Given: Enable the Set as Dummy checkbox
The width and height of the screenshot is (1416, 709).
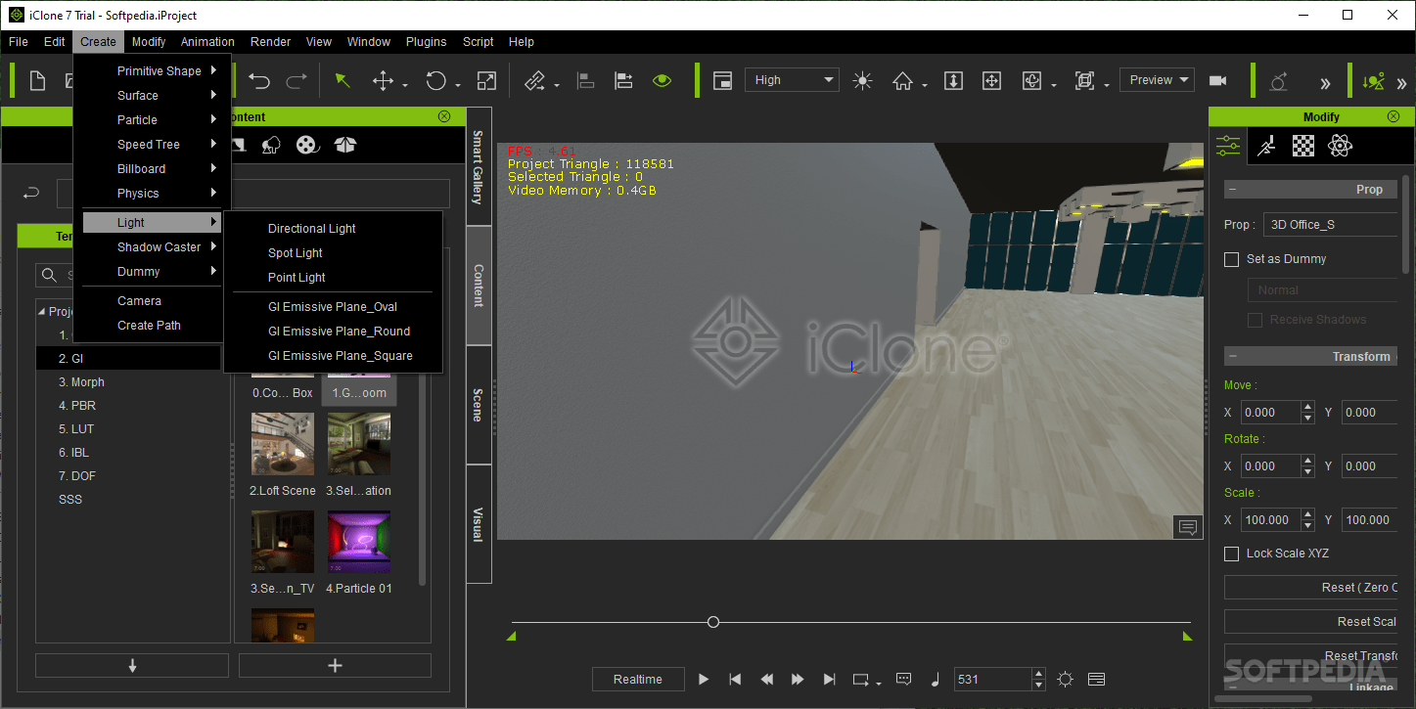Looking at the screenshot, I should [x=1232, y=259].
